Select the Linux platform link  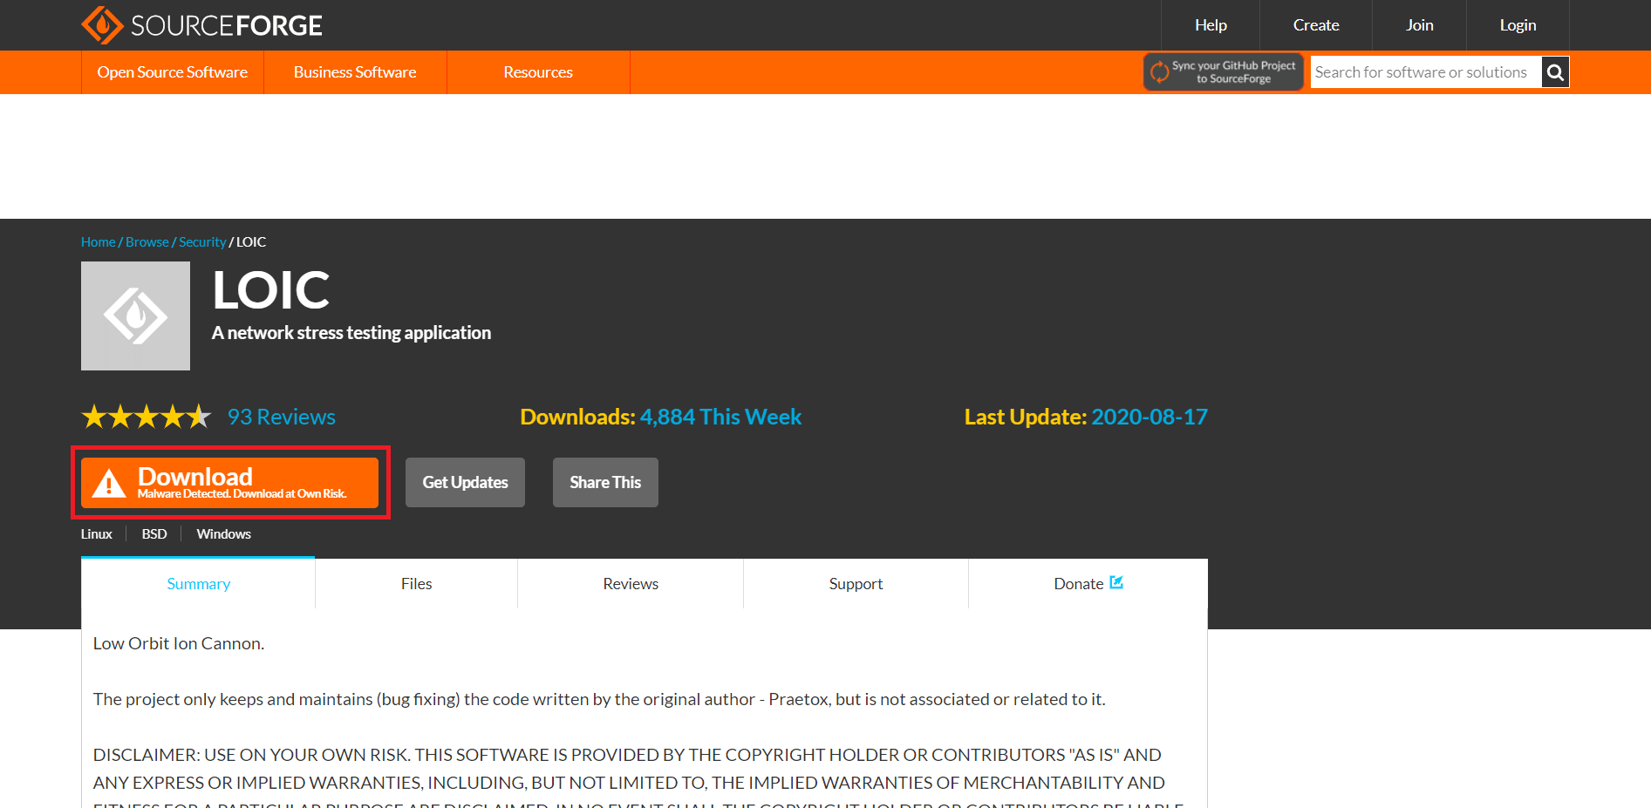(x=97, y=534)
